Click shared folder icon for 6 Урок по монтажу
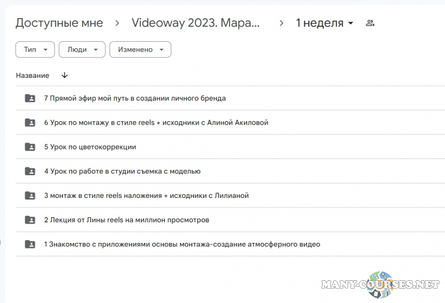445x303 pixels. click(x=30, y=123)
